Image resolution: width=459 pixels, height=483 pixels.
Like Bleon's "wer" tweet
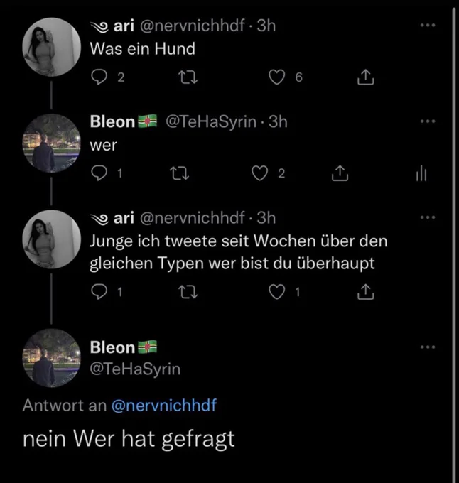tap(259, 173)
